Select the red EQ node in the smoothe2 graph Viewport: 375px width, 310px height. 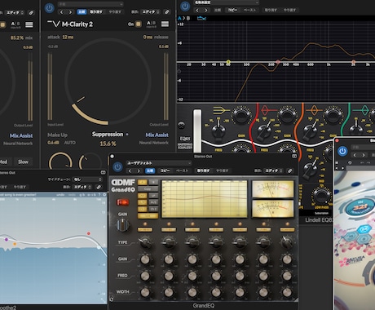pos(89,233)
